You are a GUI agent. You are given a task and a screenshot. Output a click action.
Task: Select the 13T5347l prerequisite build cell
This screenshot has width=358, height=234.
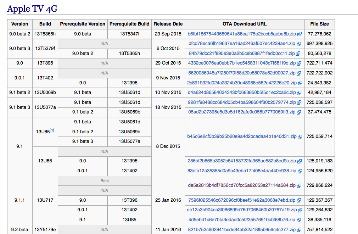[129, 34]
